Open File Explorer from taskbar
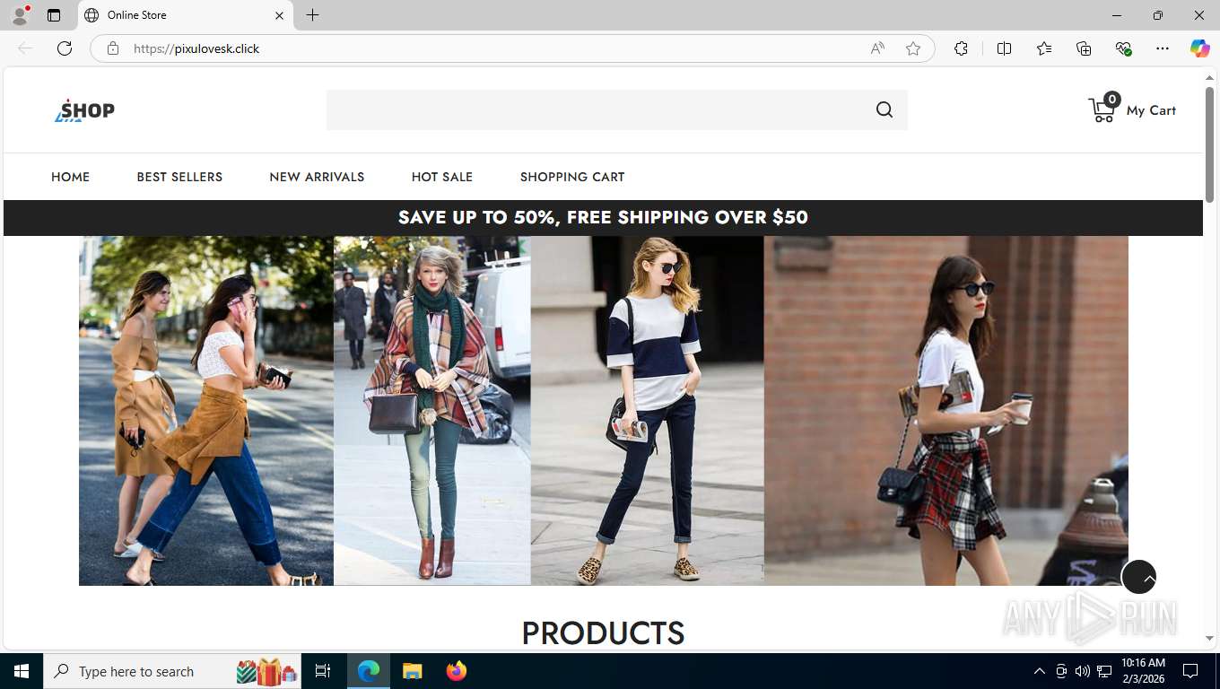 412,671
